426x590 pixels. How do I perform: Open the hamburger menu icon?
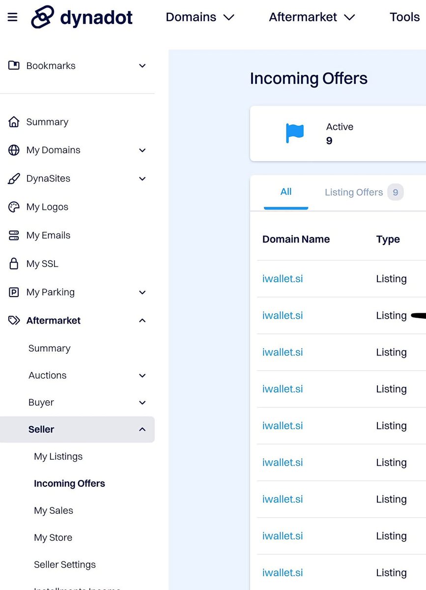[12, 17]
